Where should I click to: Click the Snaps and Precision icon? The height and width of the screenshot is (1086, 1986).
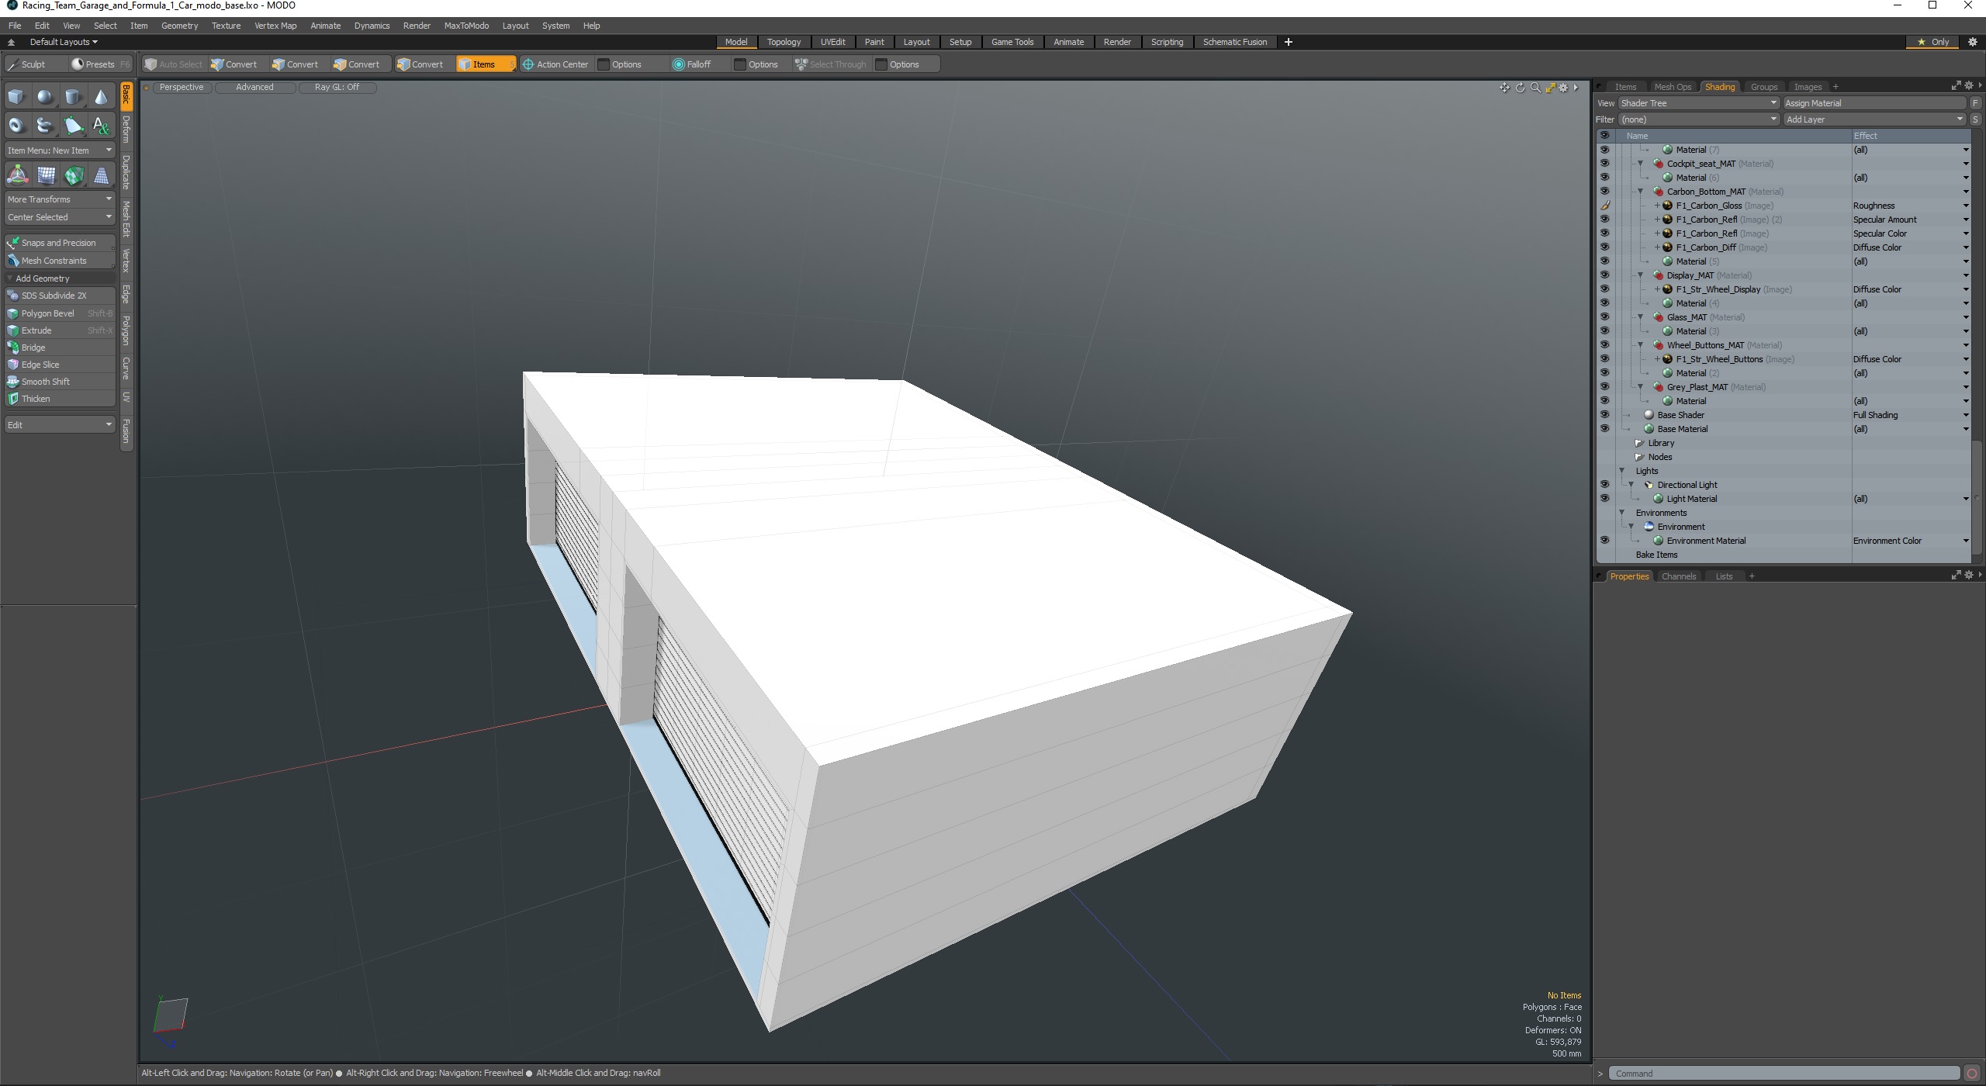[15, 242]
